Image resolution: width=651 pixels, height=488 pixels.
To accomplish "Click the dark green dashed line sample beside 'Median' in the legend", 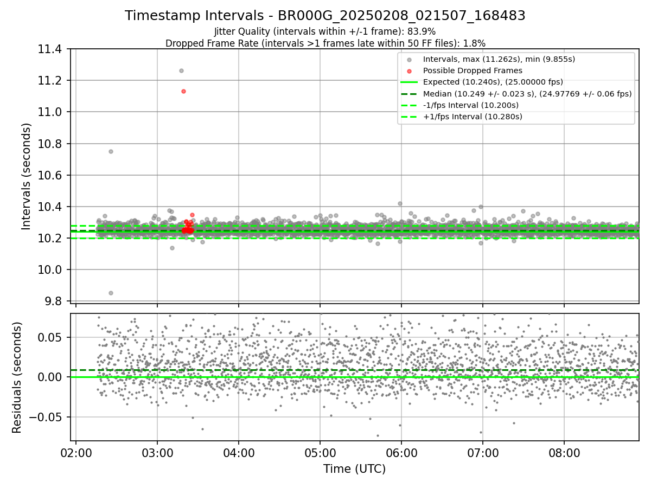I will 409,94.
